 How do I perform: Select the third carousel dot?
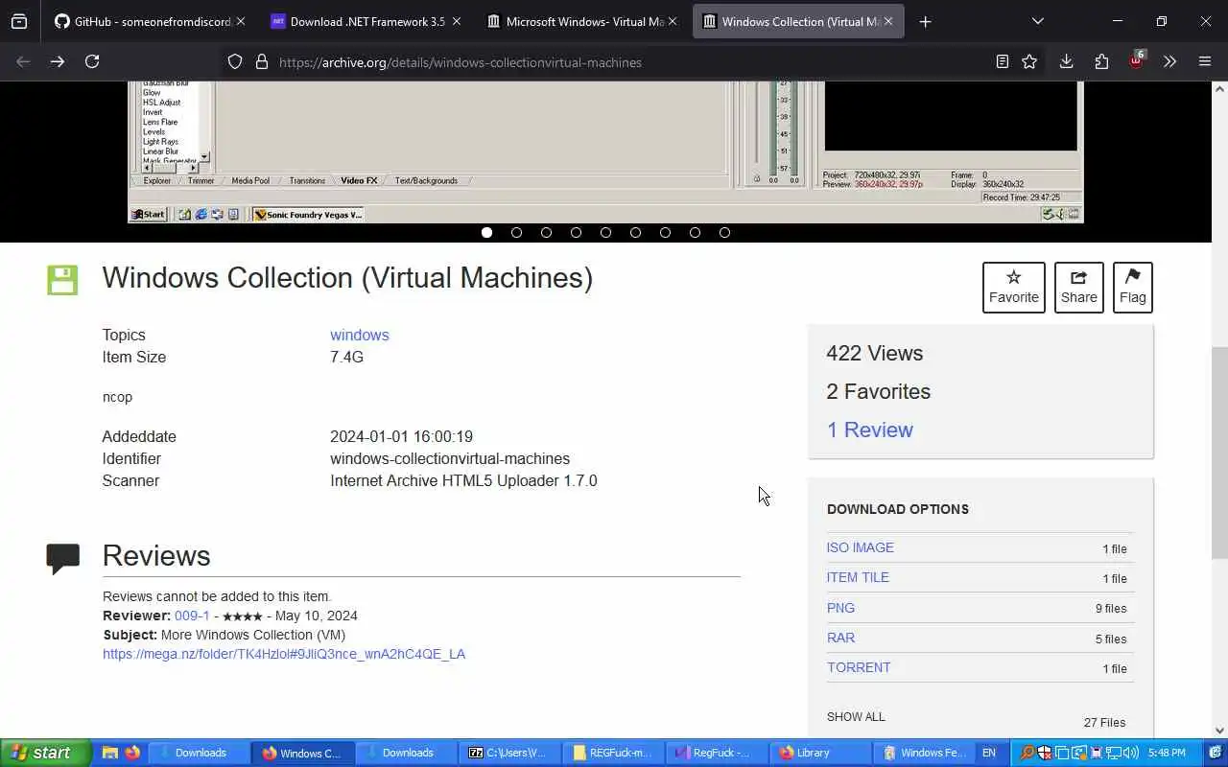click(x=546, y=232)
